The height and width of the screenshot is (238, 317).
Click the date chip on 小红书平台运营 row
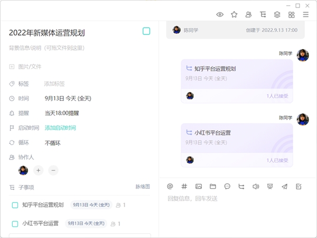[x=86, y=223]
